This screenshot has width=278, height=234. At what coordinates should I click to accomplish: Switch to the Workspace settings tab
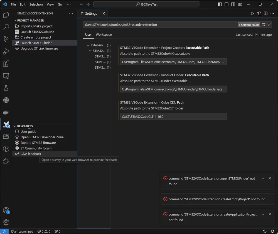click(x=104, y=34)
